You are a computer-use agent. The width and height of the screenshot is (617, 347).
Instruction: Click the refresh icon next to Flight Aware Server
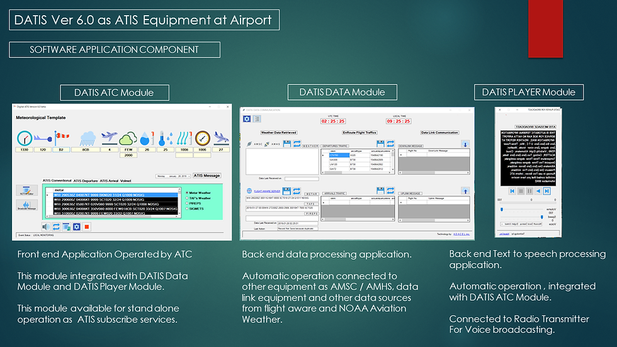(297, 191)
